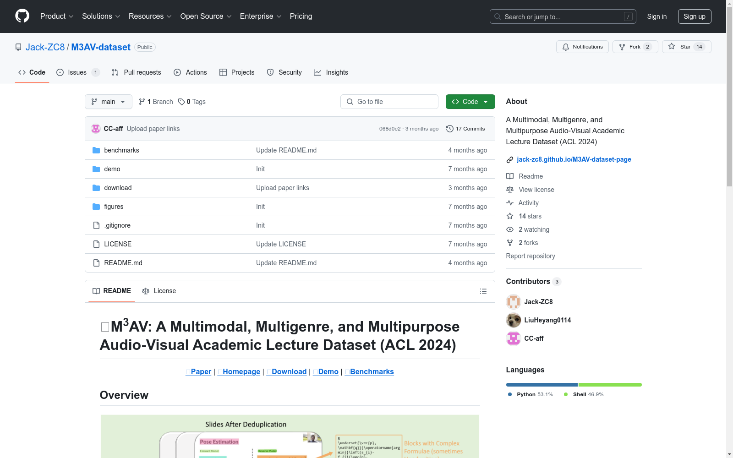The height and width of the screenshot is (458, 733).
Task: Select the License tab beside README
Action: pyautogui.click(x=159, y=291)
